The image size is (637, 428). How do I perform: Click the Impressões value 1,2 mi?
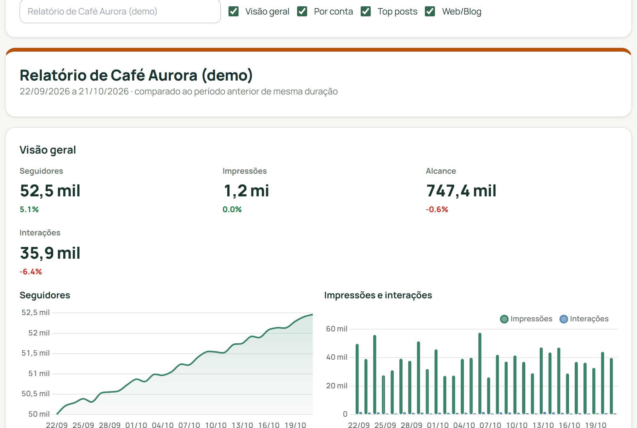click(x=246, y=191)
